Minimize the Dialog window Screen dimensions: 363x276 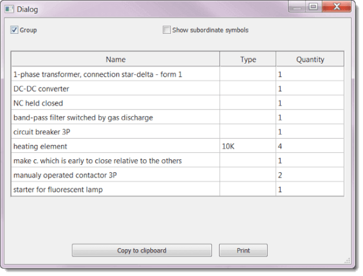(297, 7)
